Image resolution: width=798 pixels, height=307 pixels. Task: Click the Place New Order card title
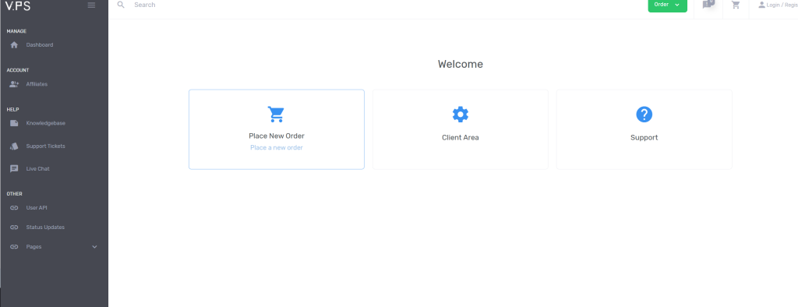click(277, 136)
